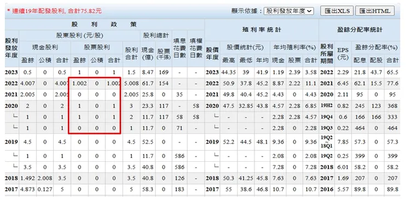Click the 169 stock thousand-shares cell
This screenshot has width=406, height=200.
(163, 73)
